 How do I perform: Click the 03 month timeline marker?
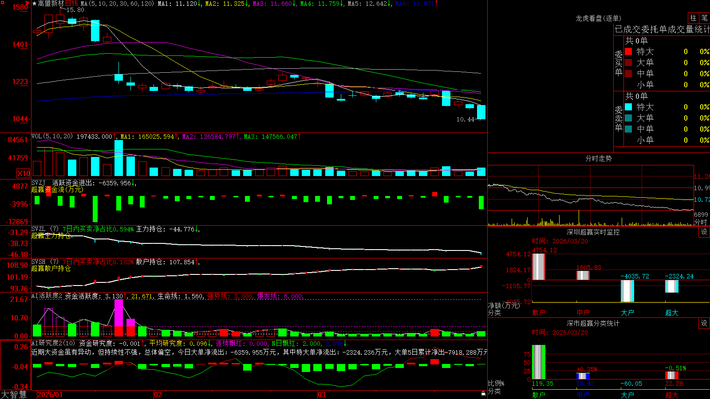point(322,395)
